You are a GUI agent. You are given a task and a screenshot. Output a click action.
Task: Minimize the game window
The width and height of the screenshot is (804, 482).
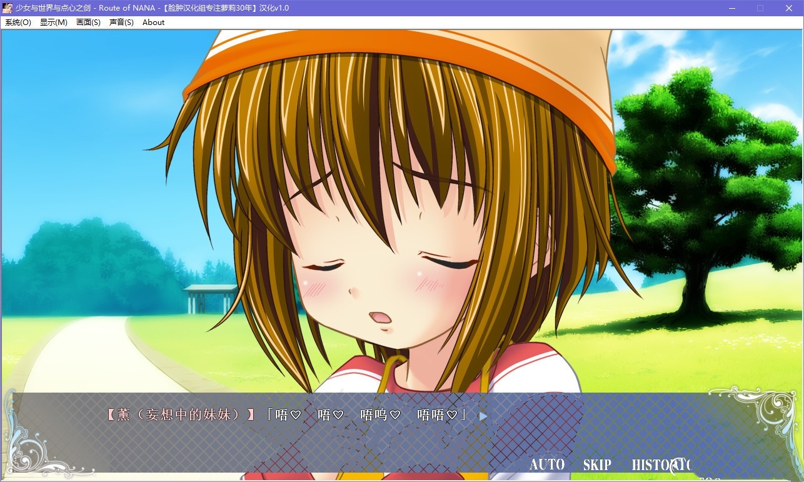pyautogui.click(x=732, y=8)
